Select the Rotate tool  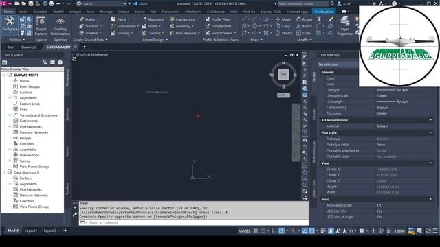[304, 19]
